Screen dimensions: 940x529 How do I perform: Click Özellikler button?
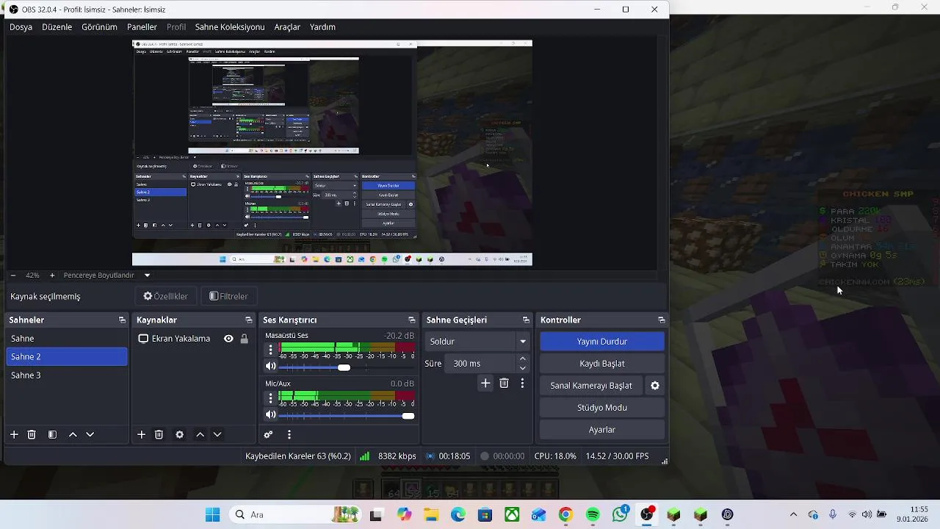click(x=165, y=296)
